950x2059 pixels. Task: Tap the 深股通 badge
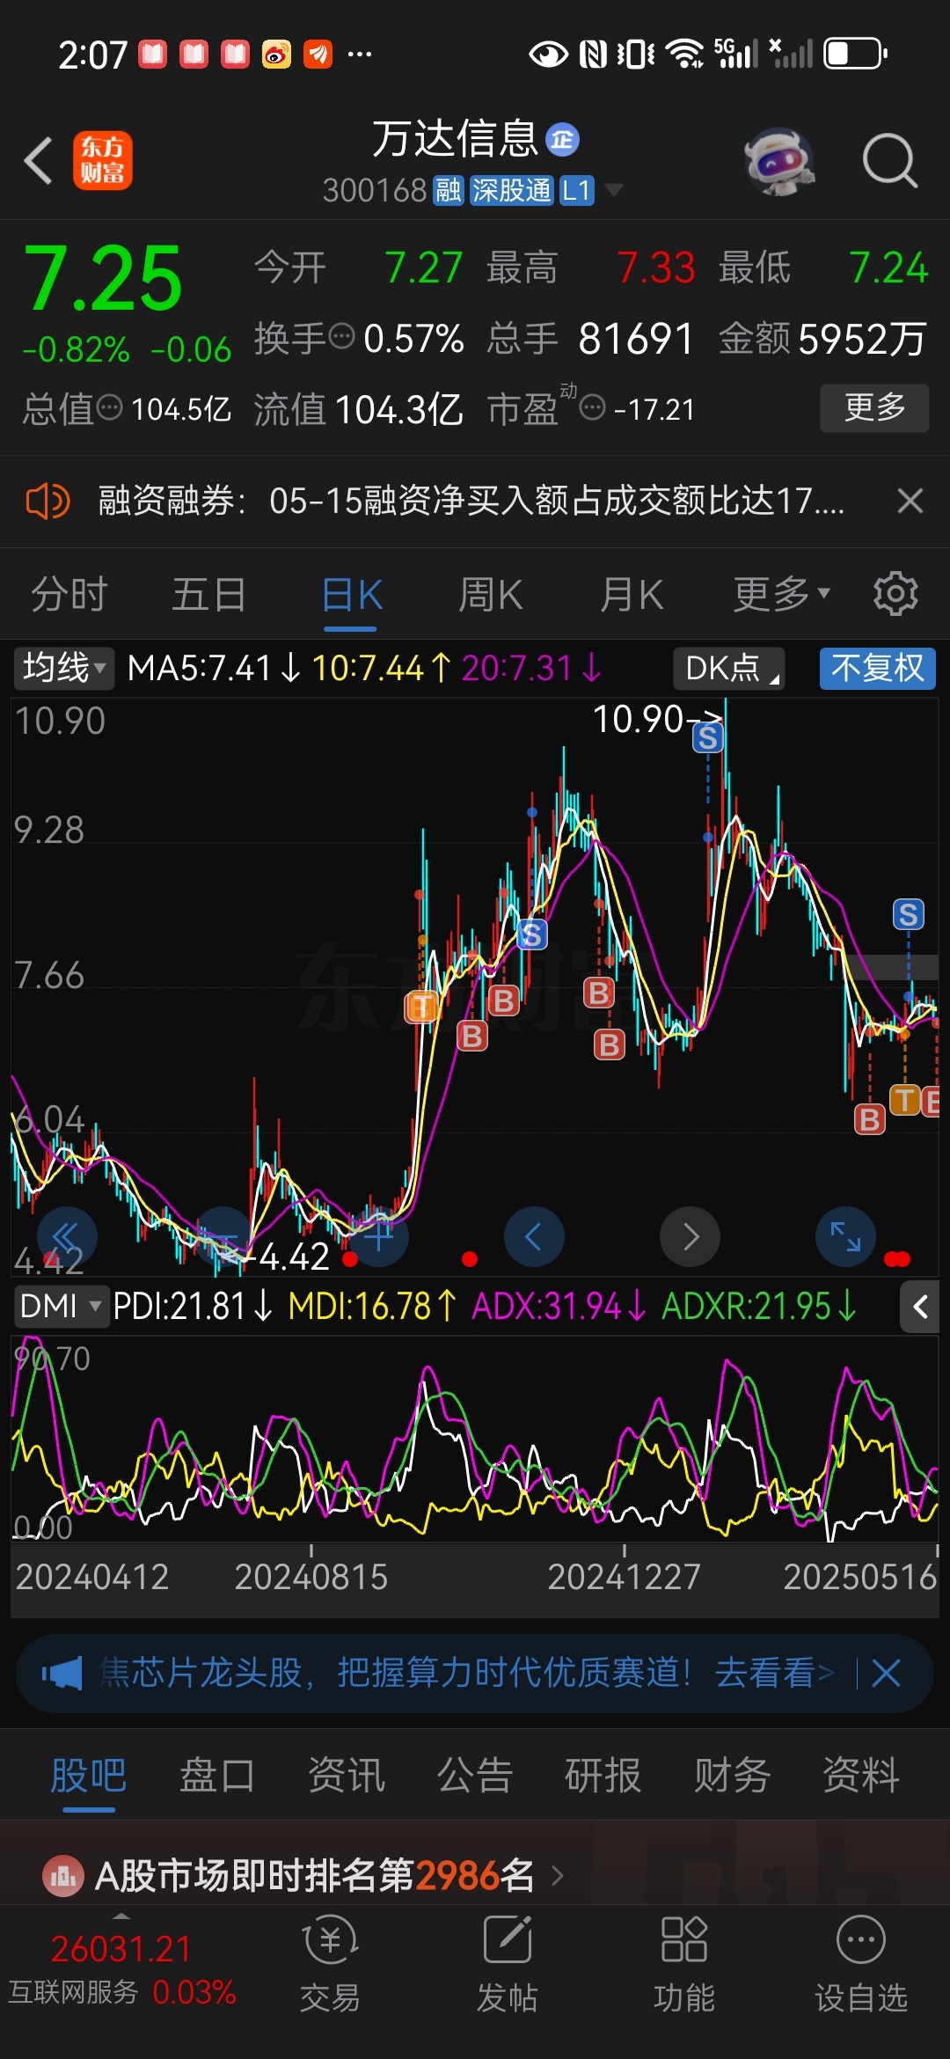click(x=511, y=190)
